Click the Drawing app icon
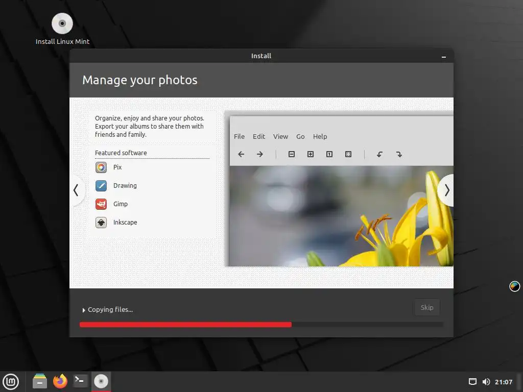 point(101,186)
